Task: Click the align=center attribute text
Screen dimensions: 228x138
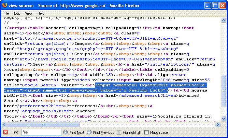Action: click(x=171, y=75)
